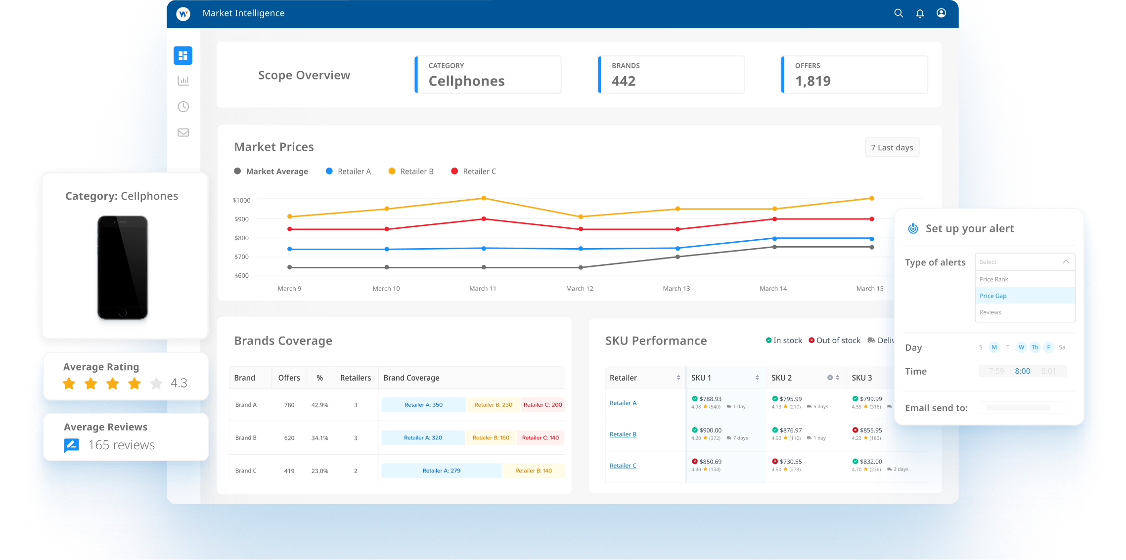The height and width of the screenshot is (560, 1126).
Task: Click the Delivery truck legend icon
Action: click(871, 340)
